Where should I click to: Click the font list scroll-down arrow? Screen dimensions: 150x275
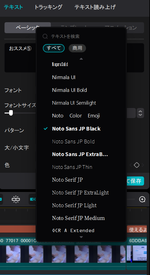pyautogui.click(x=81, y=237)
